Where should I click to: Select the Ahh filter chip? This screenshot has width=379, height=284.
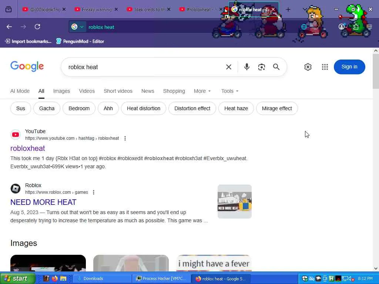coord(108,108)
